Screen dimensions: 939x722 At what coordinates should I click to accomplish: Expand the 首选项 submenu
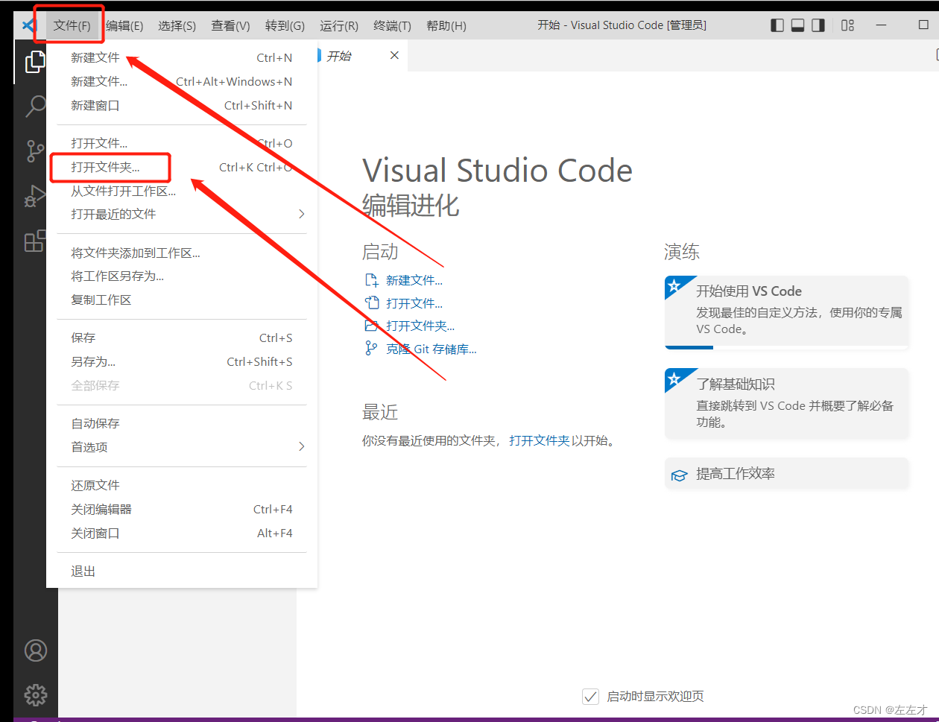pos(182,447)
